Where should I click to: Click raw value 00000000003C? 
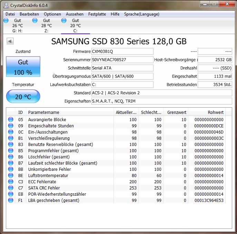click(x=209, y=138)
